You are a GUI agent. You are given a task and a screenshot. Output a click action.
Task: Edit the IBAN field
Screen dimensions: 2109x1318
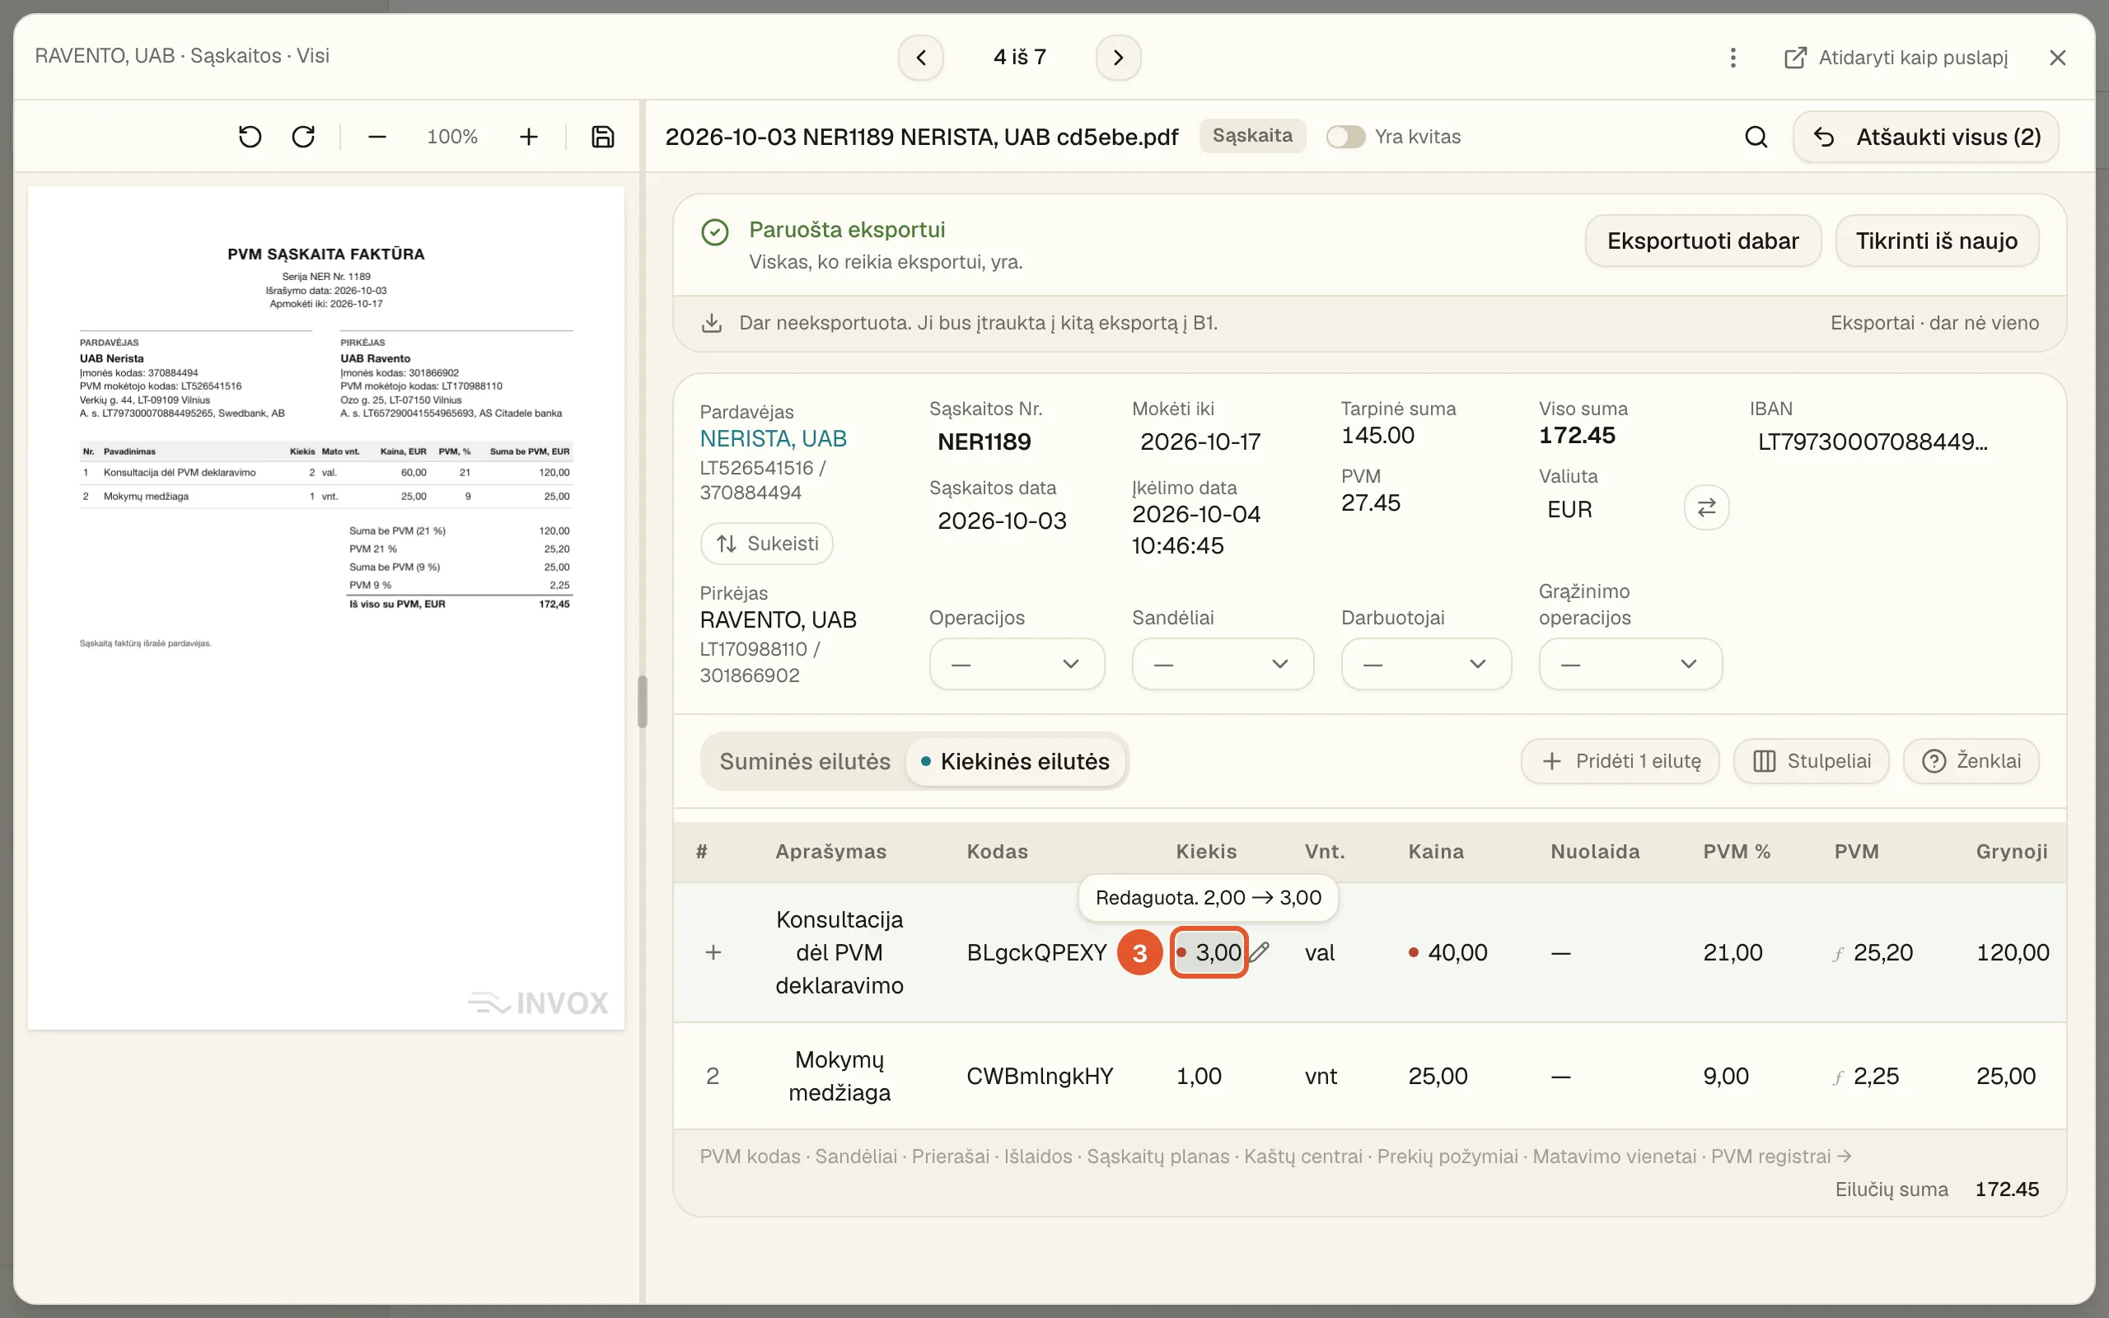1872,442
